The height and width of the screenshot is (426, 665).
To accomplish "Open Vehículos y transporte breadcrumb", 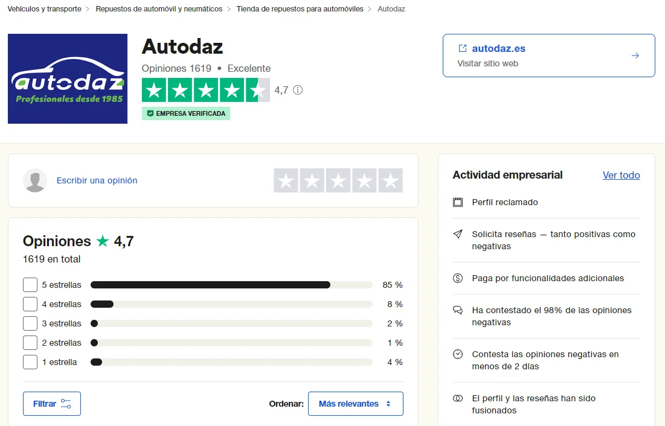I will 45,9.
